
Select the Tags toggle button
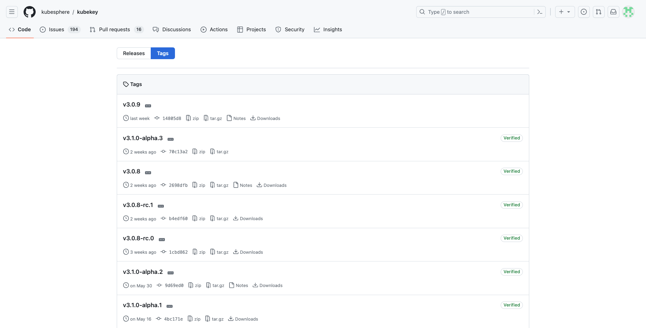pyautogui.click(x=163, y=53)
